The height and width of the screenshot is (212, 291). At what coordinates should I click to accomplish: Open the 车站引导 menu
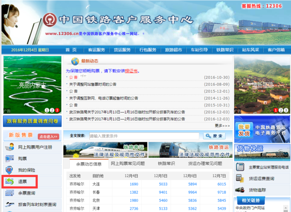click(199, 50)
